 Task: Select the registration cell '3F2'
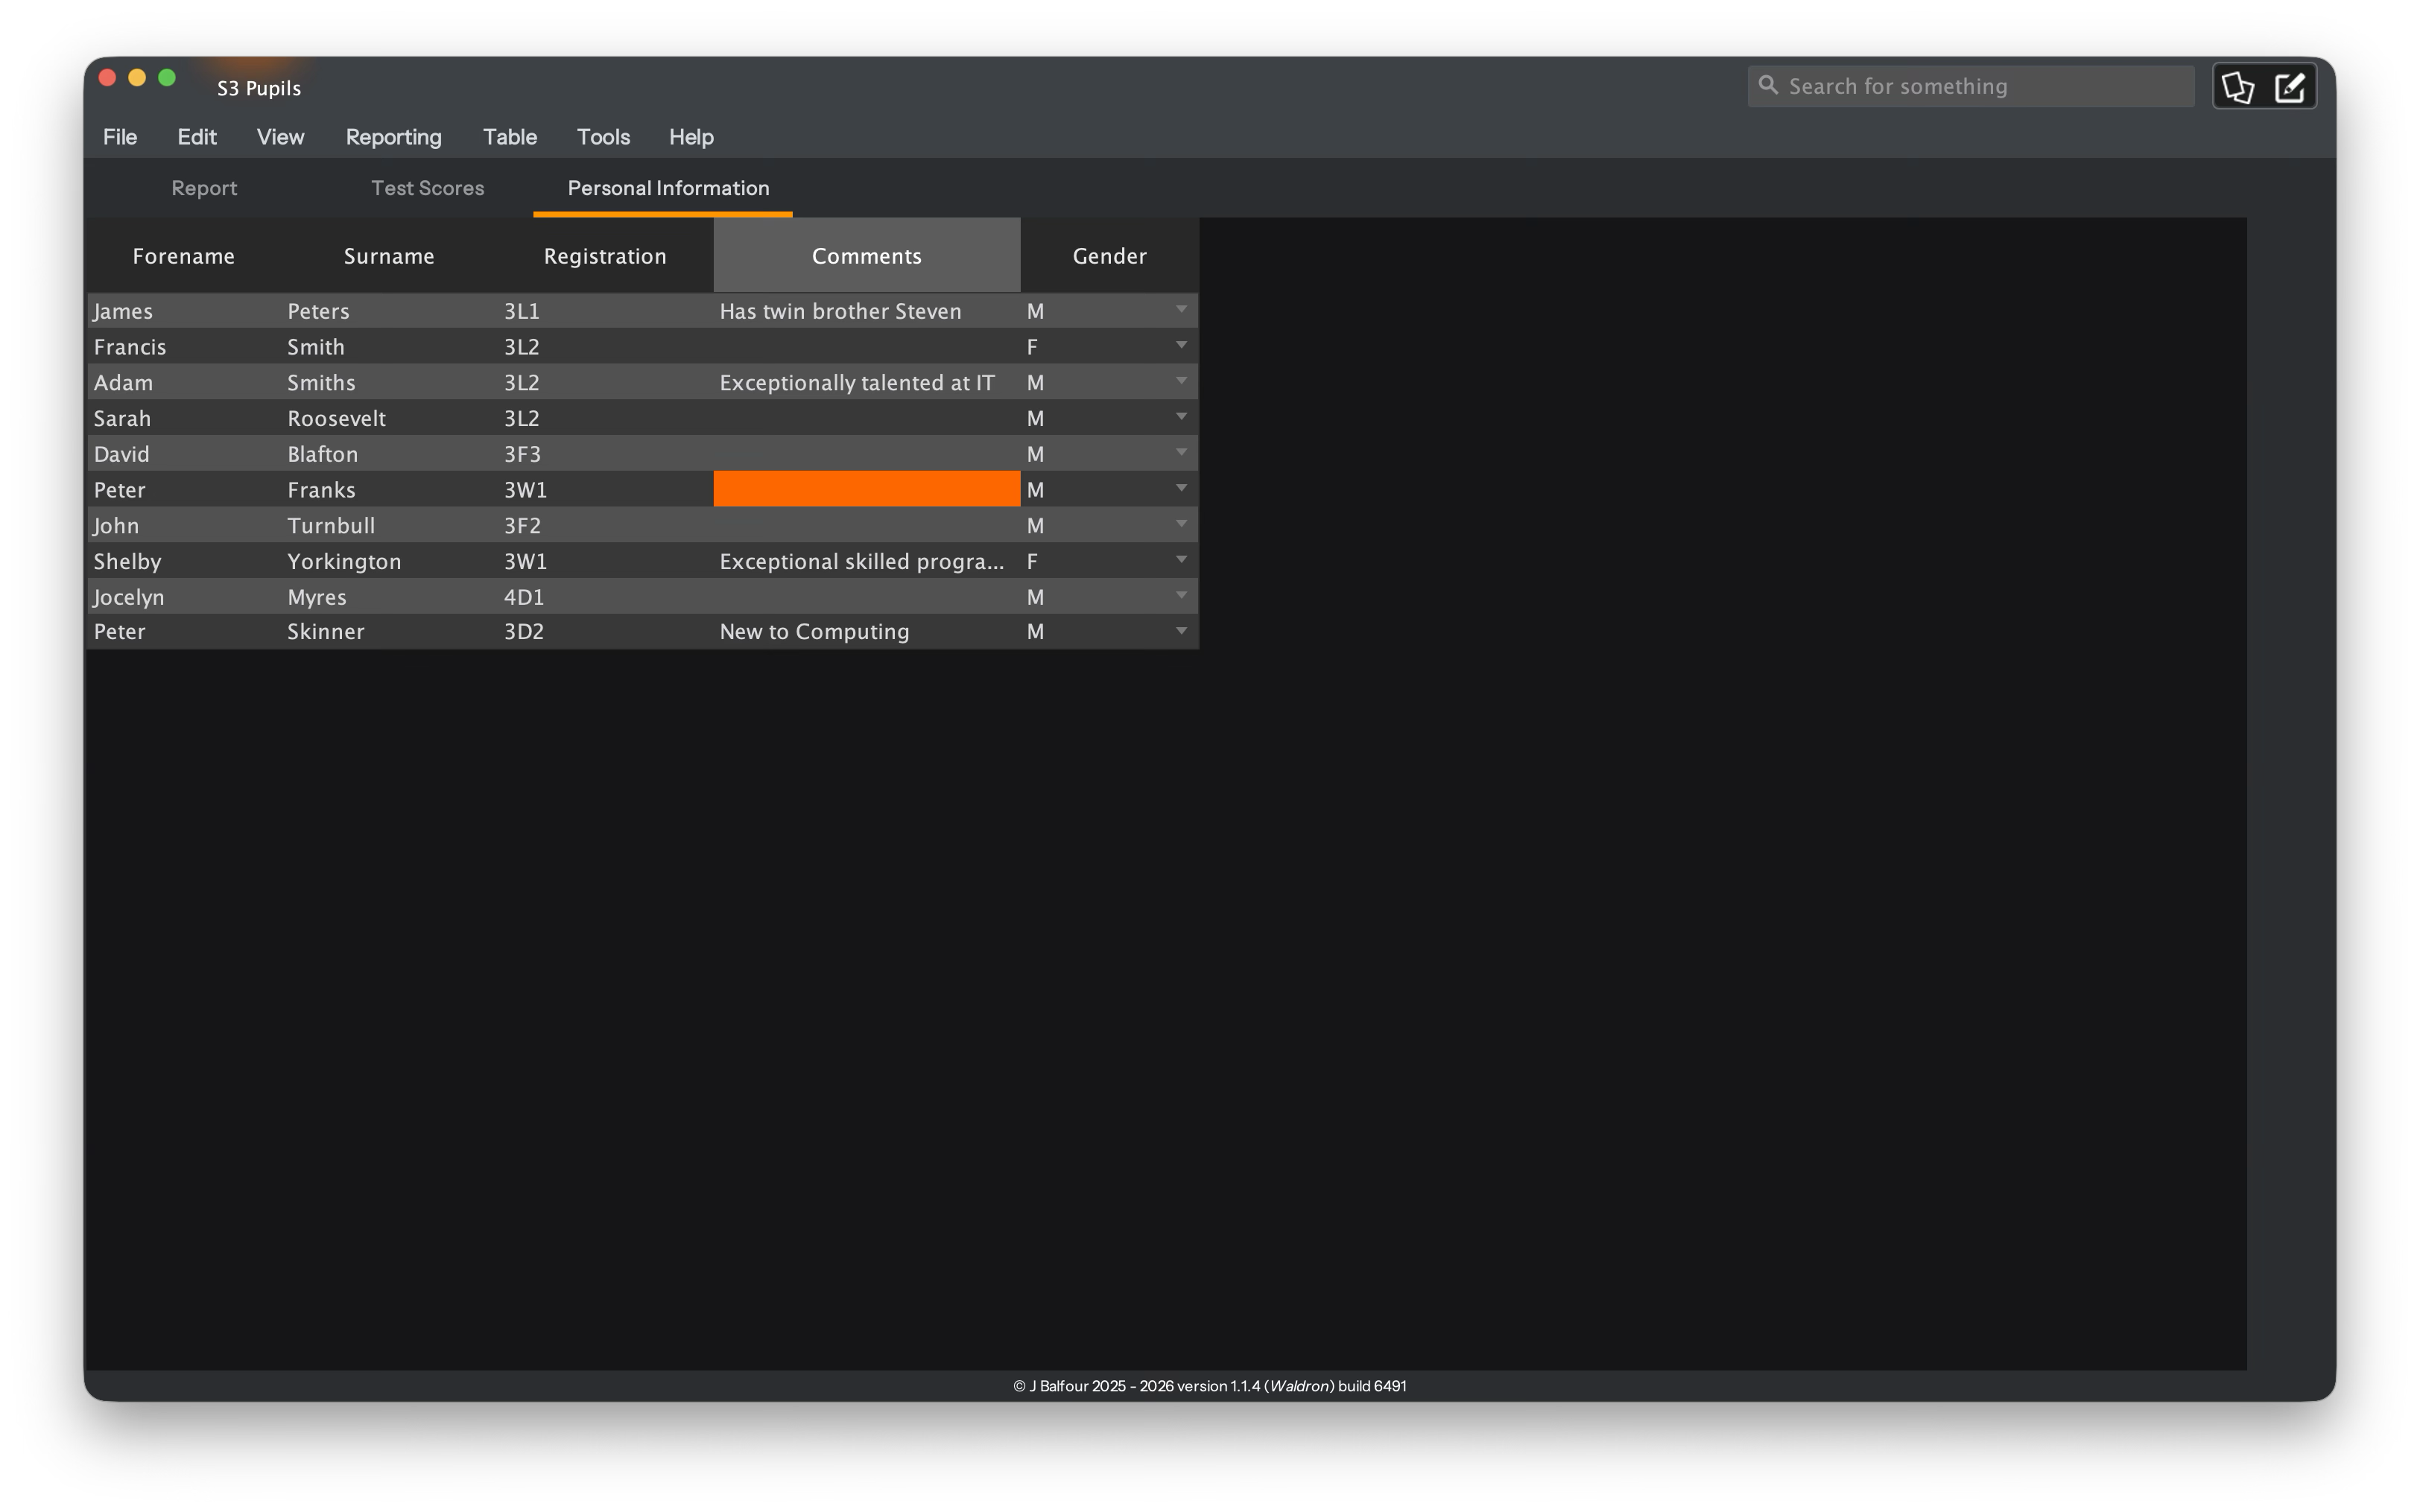pyautogui.click(x=605, y=525)
